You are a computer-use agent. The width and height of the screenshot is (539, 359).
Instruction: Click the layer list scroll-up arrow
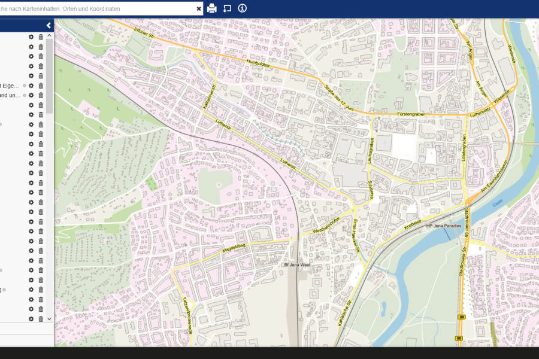(x=49, y=35)
